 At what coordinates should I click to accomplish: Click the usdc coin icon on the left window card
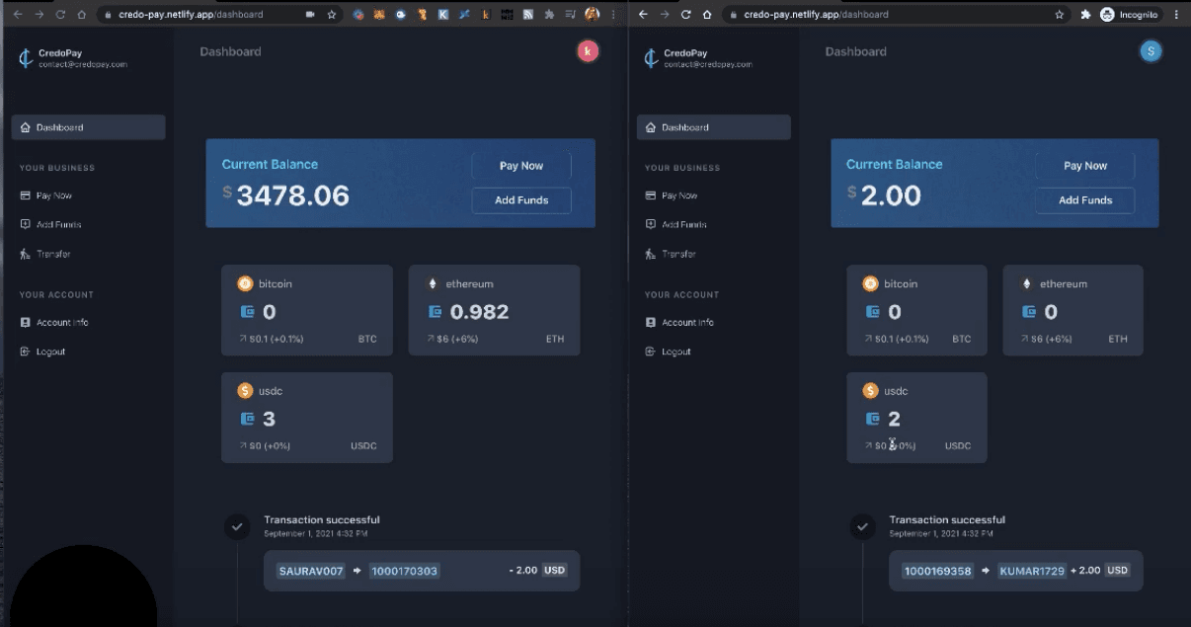[x=245, y=391]
